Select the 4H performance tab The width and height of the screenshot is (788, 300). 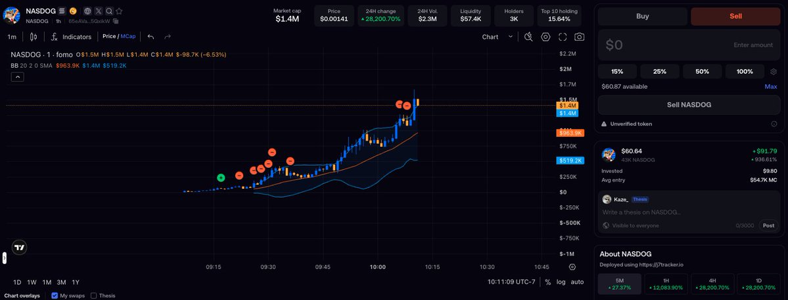tap(712, 284)
